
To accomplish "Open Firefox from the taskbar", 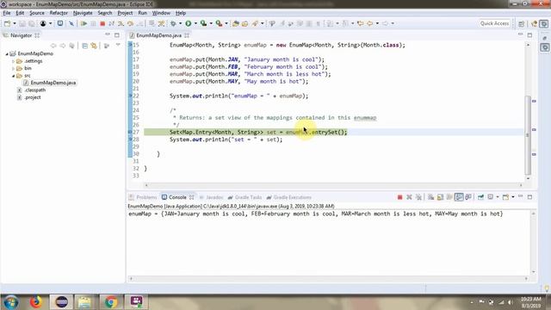I will click(35, 302).
